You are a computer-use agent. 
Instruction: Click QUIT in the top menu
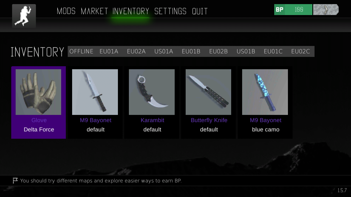point(200,11)
